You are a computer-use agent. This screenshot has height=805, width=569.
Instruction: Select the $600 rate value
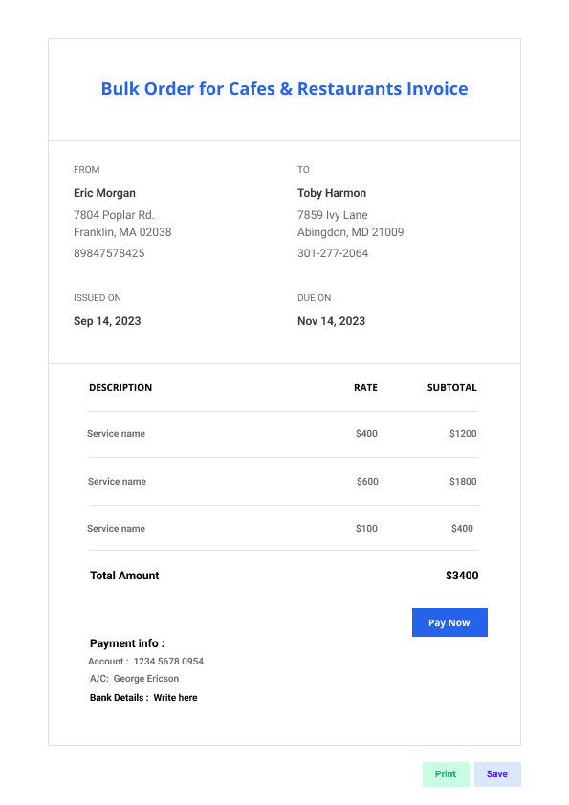[367, 482]
